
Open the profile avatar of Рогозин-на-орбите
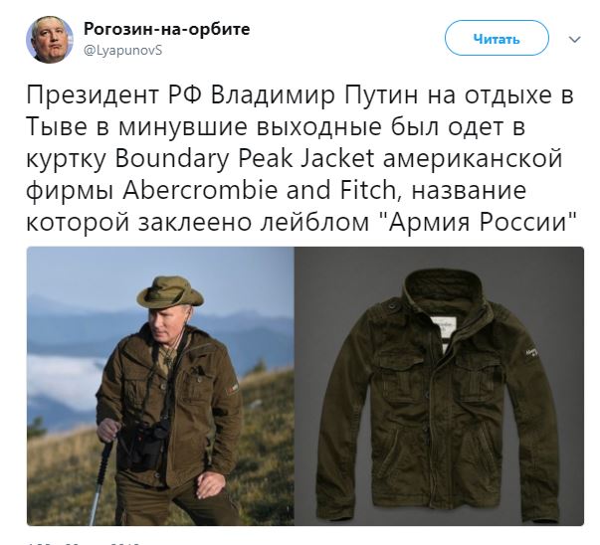click(50, 40)
